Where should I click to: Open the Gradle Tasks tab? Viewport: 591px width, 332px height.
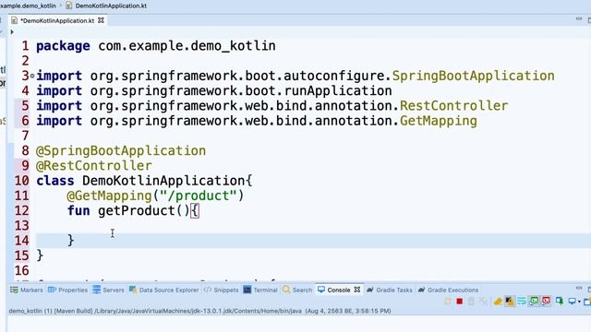[390, 290]
